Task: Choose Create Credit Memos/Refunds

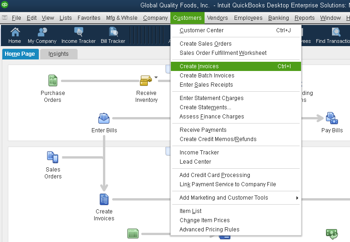Action: [x=236, y=139]
